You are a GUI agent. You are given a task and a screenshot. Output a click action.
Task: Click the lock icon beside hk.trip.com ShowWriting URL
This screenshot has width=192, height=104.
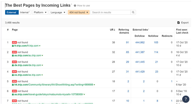tap(13, 85)
